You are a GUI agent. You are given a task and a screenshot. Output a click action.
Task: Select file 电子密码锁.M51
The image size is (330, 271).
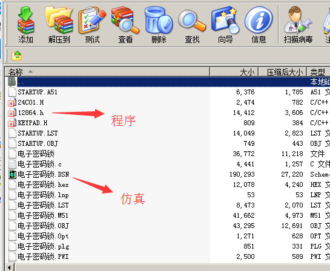[43, 216]
